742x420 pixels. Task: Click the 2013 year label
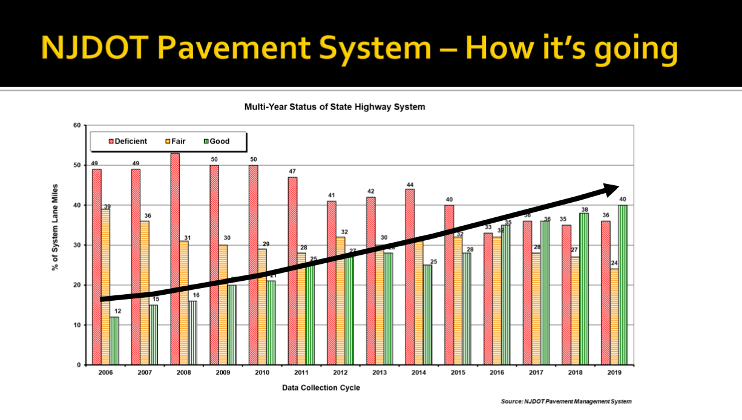click(x=379, y=373)
